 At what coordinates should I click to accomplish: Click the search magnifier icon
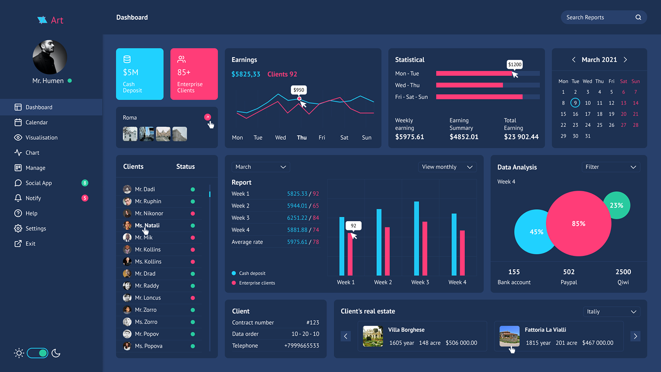point(638,17)
